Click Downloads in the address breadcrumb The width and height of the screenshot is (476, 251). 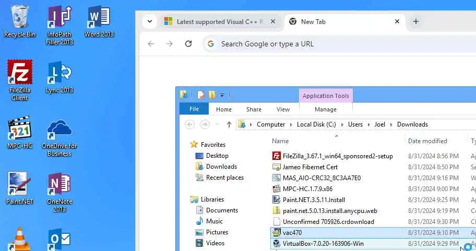pos(412,124)
